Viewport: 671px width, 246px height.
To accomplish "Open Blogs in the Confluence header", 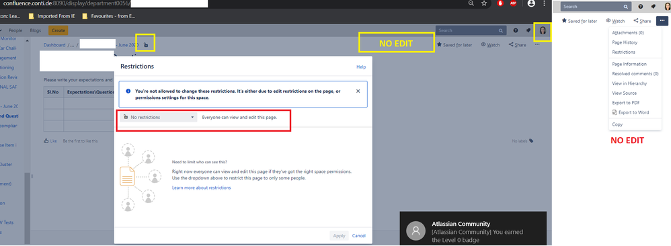I will [x=36, y=30].
